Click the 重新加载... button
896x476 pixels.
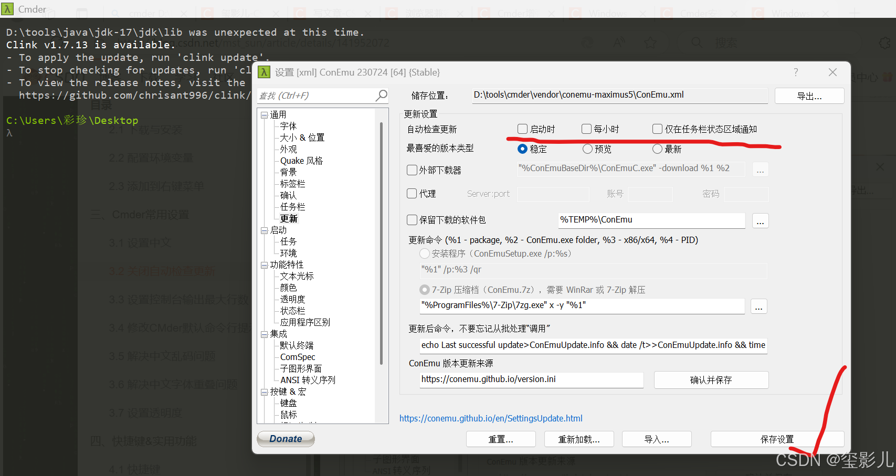[579, 439]
